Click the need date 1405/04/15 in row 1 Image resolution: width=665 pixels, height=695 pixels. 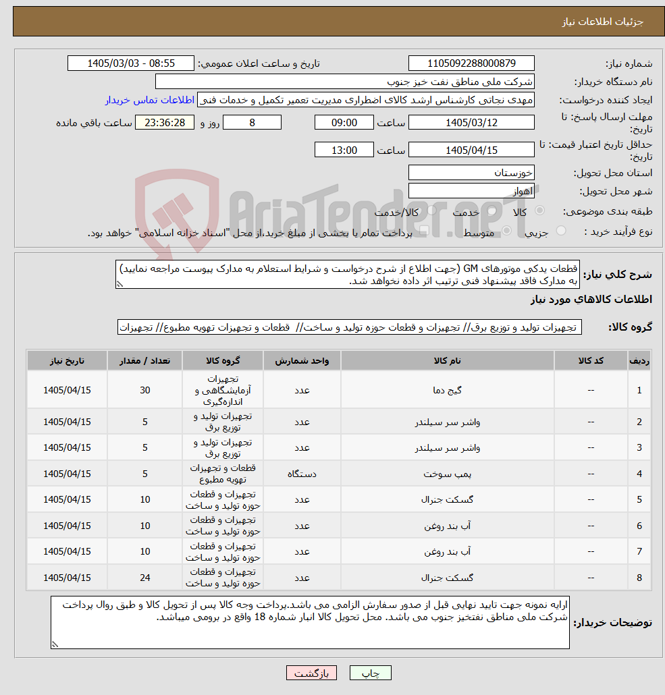click(67, 390)
